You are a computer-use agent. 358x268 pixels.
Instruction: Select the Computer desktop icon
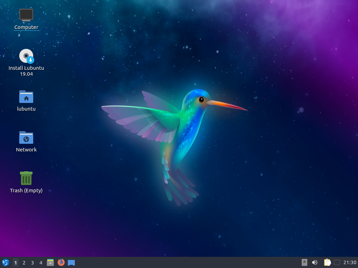[x=26, y=15]
